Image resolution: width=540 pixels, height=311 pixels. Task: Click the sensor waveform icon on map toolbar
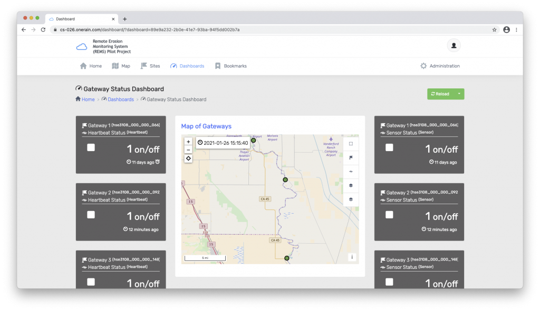tap(351, 172)
